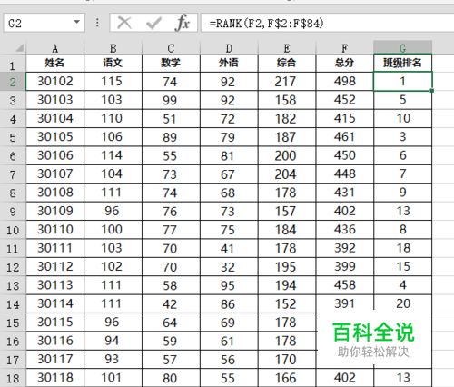454x387 pixels.
Task: Click the Cancel (X) formula button
Action: point(124,23)
